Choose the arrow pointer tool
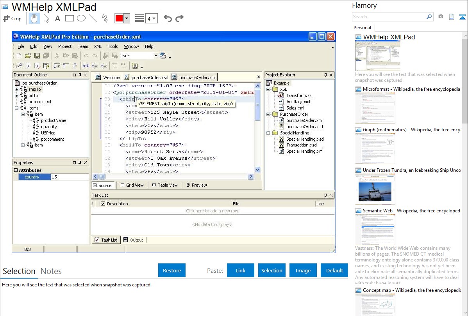Viewport: 468px width, 316px height. [46, 18]
